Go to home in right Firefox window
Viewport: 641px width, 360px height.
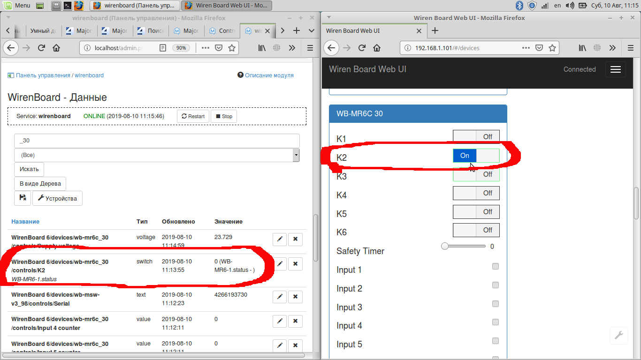[x=376, y=48]
